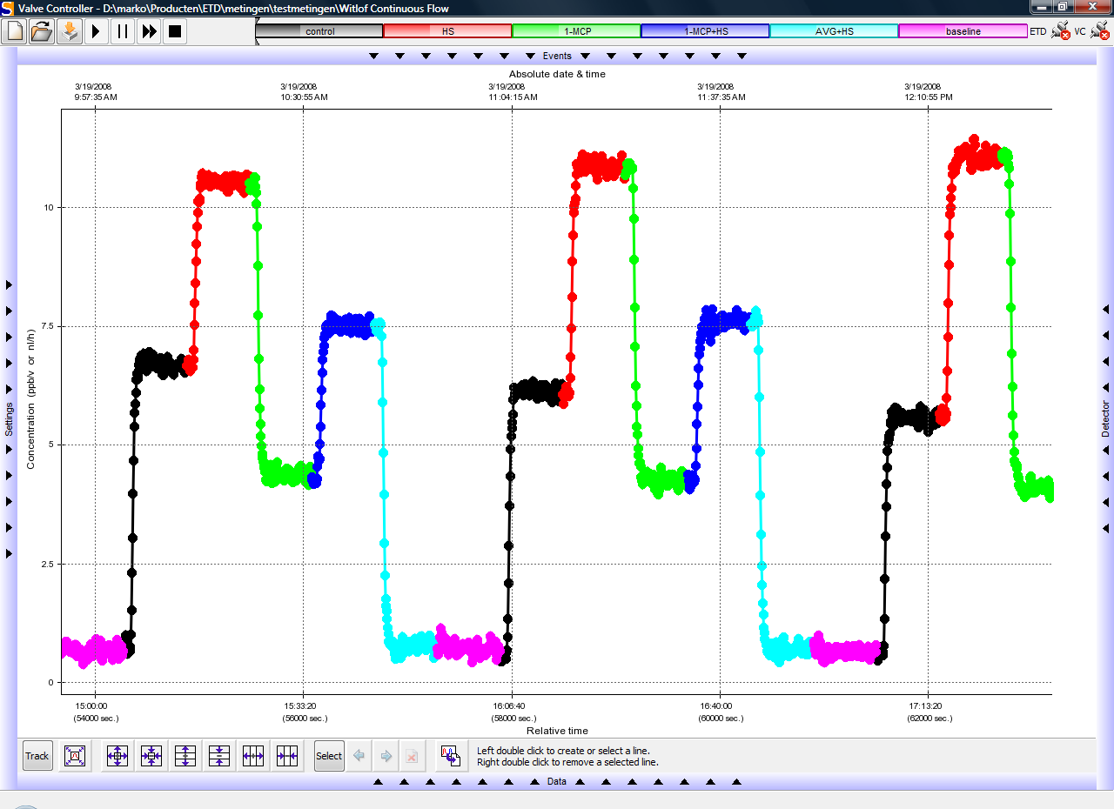
Task: Click the ETD disconnected plug icon
Action: [1060, 31]
